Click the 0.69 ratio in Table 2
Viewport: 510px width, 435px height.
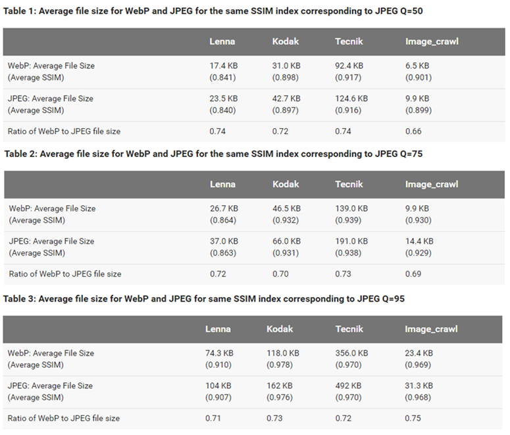click(x=415, y=274)
